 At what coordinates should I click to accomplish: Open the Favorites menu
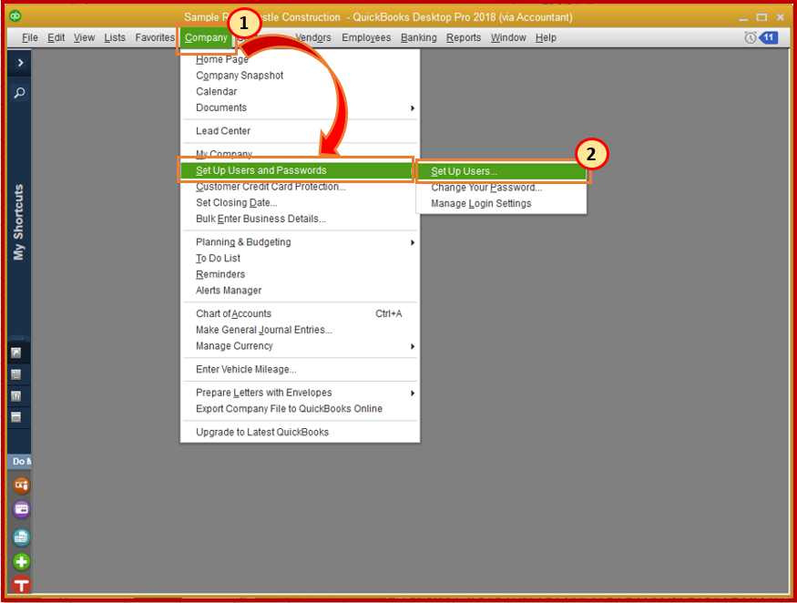pyautogui.click(x=155, y=37)
